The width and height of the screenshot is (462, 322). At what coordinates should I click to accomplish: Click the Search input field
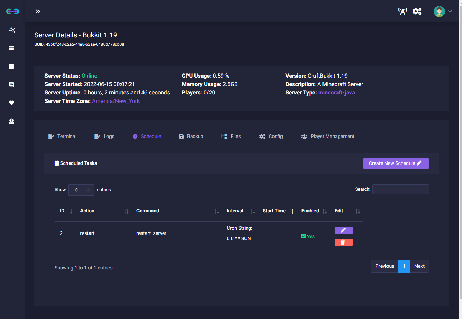[400, 189]
